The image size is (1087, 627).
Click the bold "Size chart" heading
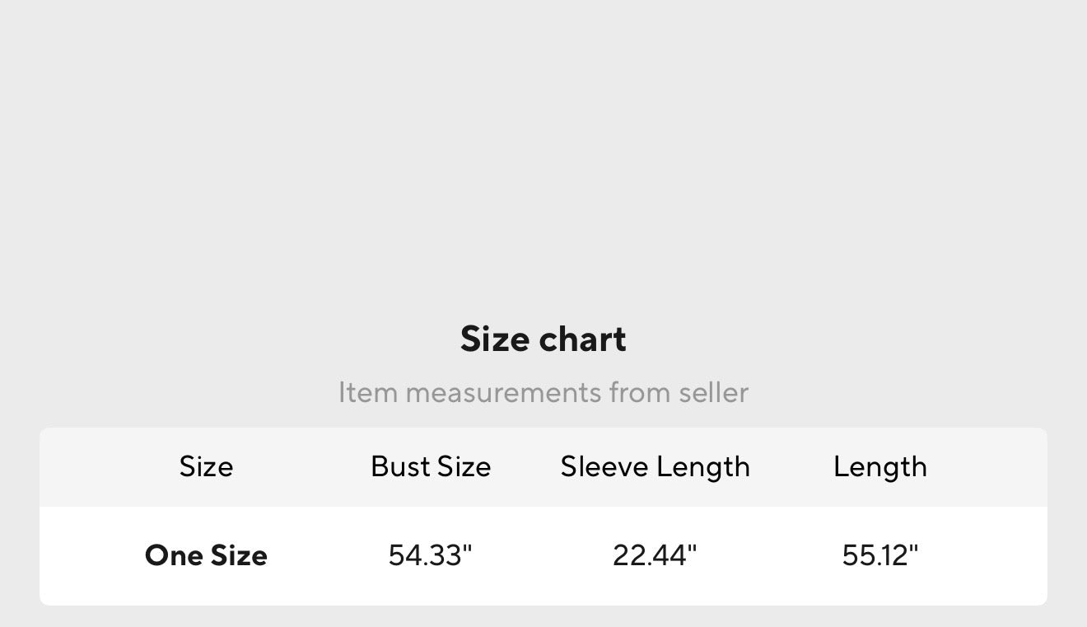tap(543, 339)
